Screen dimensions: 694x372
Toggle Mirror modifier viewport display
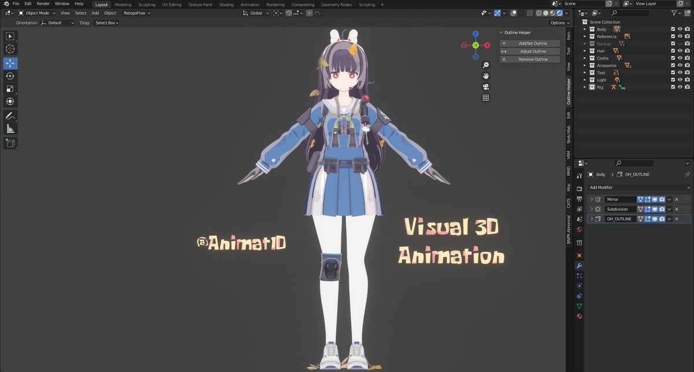pyautogui.click(x=655, y=199)
